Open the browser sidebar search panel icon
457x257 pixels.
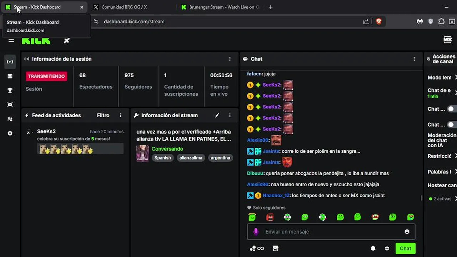[x=452, y=21]
